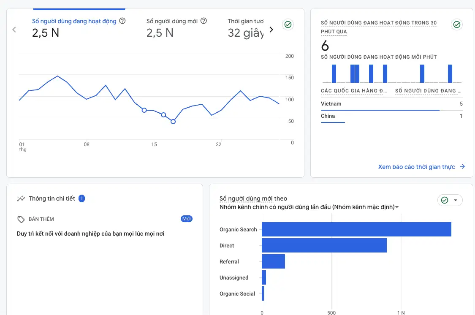
Task: Click help icon beside Số người dùng mới
Action: pyautogui.click(x=204, y=21)
